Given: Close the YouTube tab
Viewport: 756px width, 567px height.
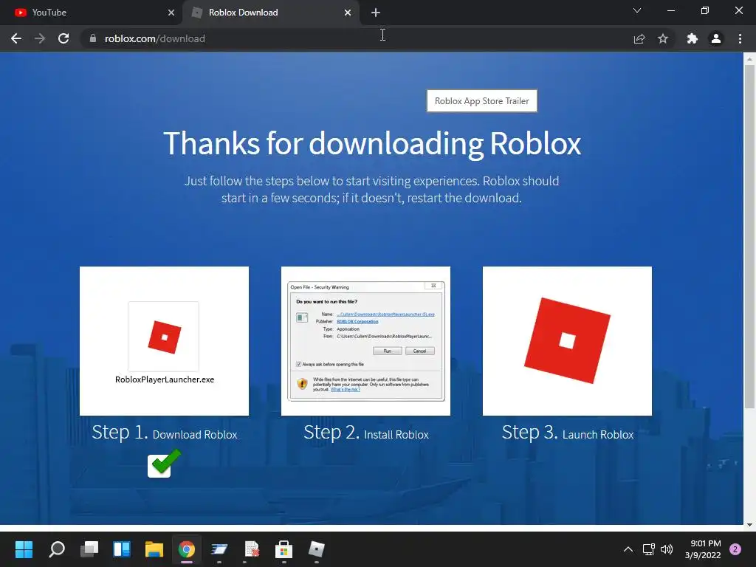Looking at the screenshot, I should pyautogui.click(x=171, y=13).
